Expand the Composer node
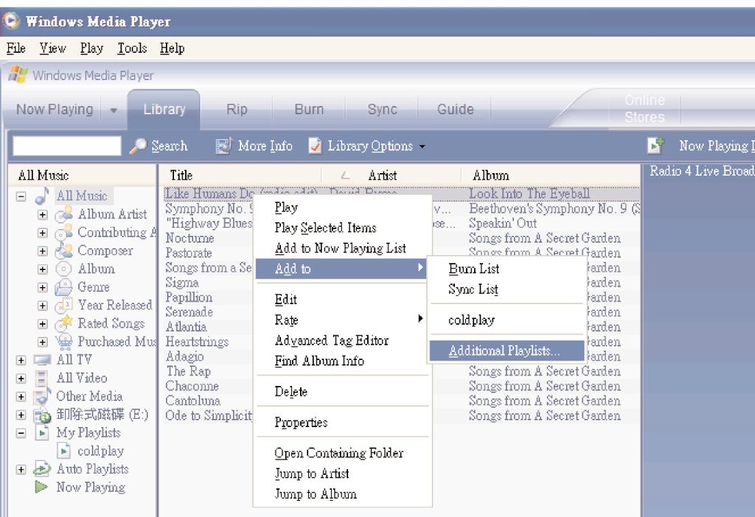This screenshot has height=517, width=755. (42, 251)
